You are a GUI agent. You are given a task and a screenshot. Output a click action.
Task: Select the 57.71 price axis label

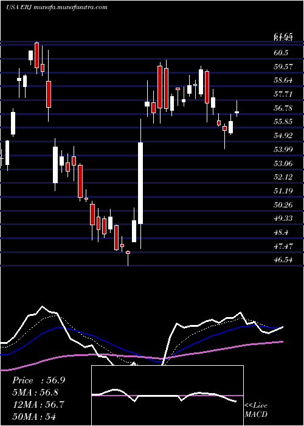[x=283, y=94]
